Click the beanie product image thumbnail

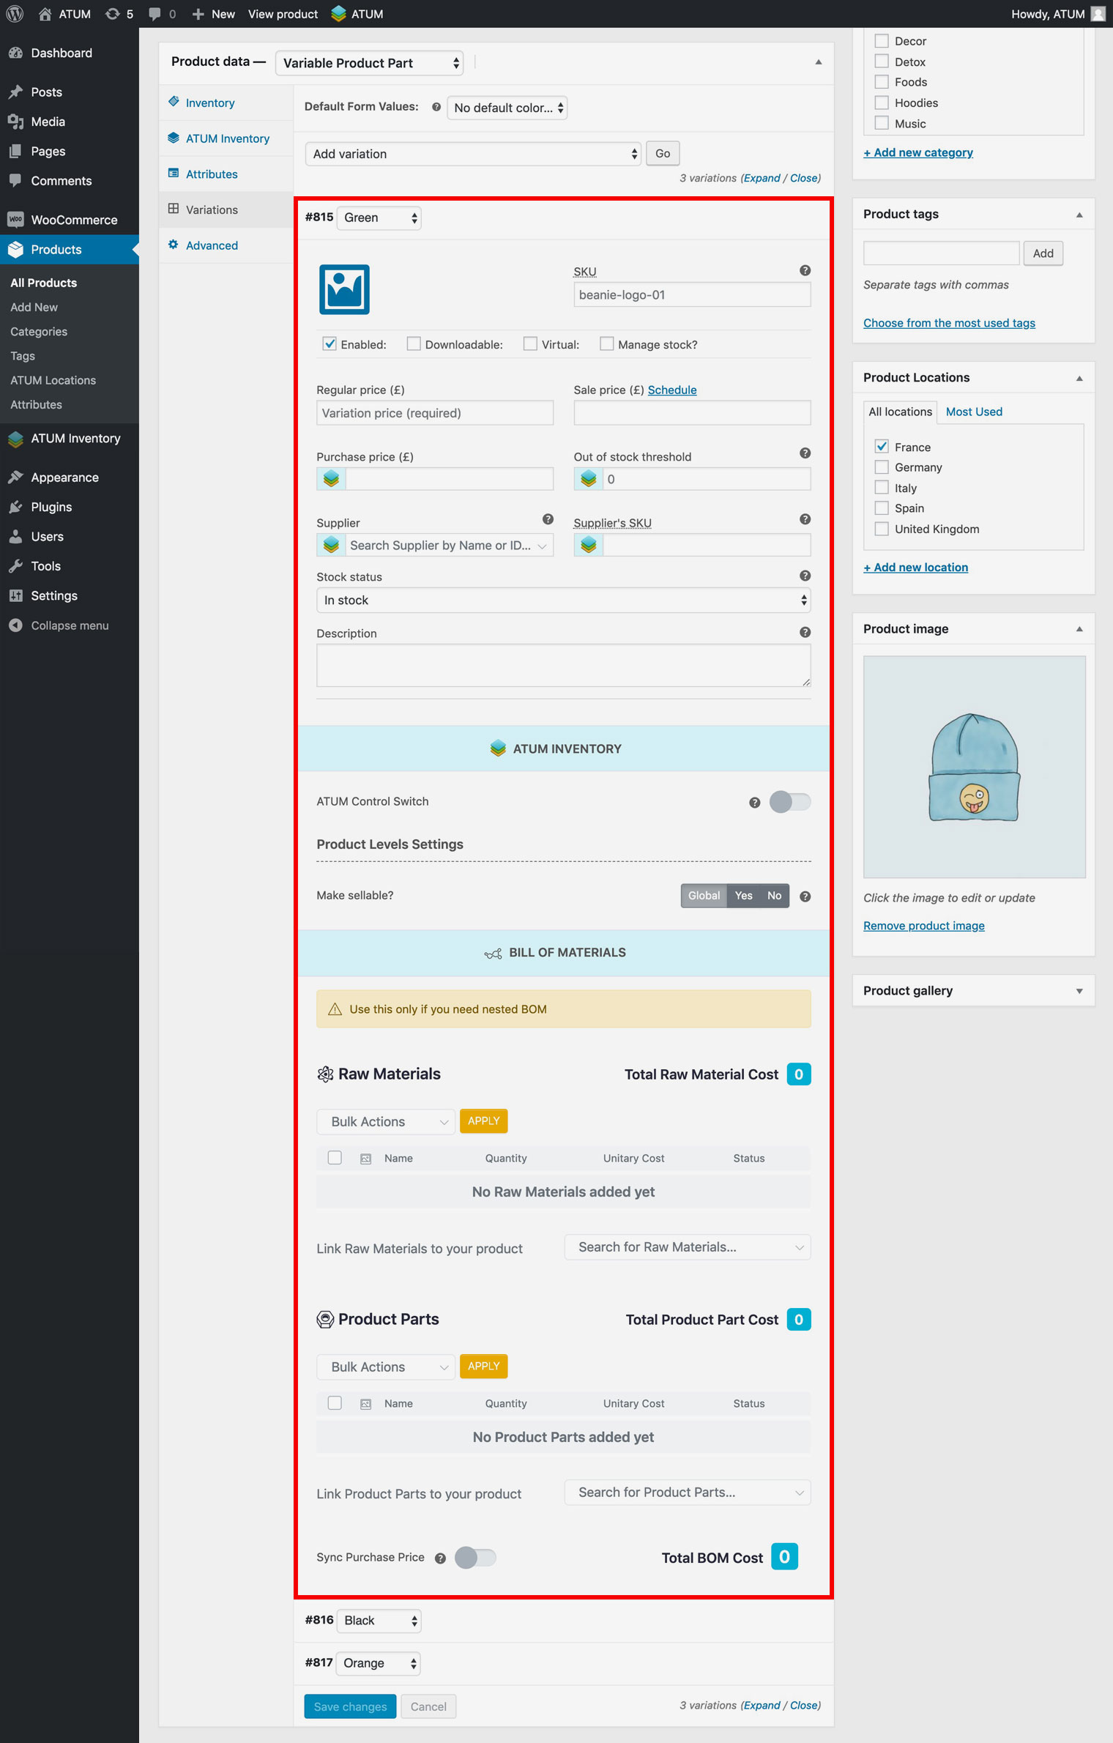974,767
